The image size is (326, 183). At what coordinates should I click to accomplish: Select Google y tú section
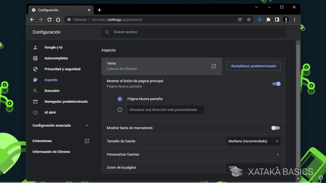coord(54,47)
